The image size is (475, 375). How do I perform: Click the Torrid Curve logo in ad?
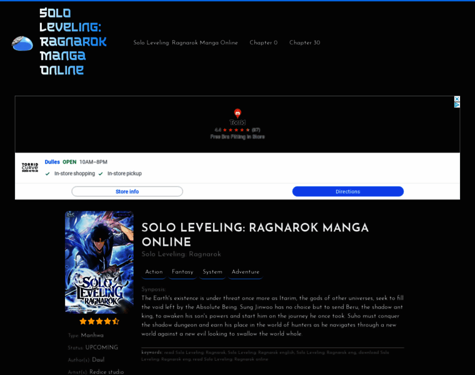30,167
